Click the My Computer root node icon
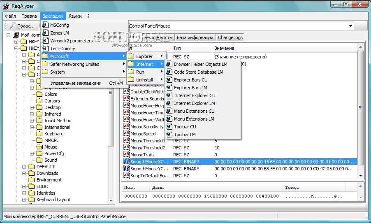 pos(16,35)
